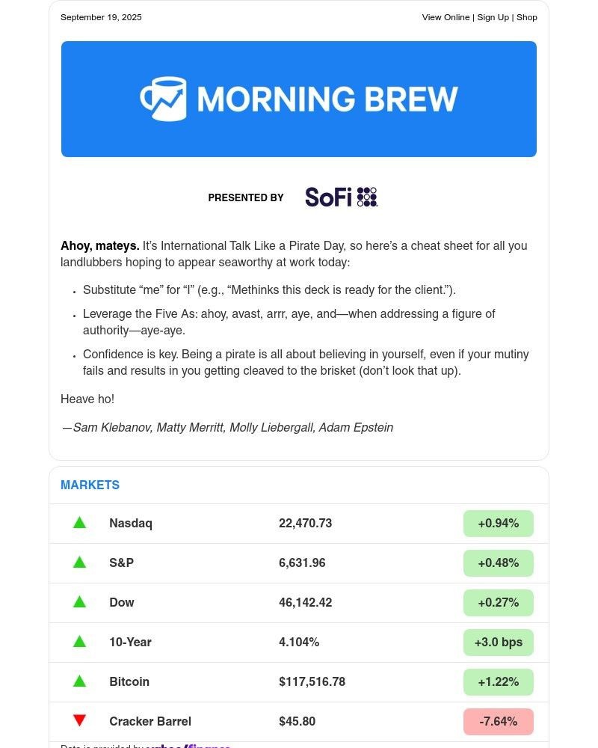
Task: Click the Nasdaq +0.94% change badge
Action: coord(498,524)
